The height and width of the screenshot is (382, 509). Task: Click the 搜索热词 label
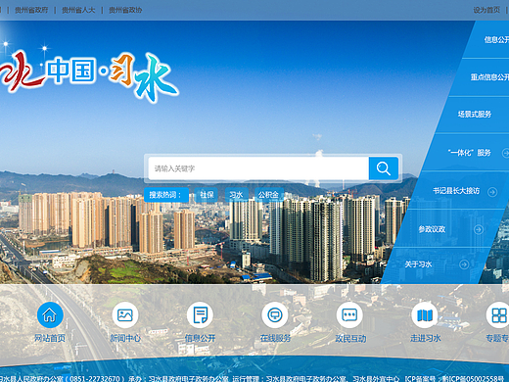166,195
